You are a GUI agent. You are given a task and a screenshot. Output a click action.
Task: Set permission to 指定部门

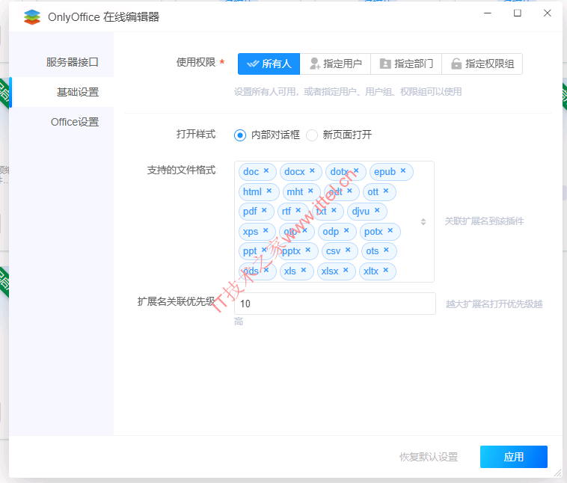[406, 64]
